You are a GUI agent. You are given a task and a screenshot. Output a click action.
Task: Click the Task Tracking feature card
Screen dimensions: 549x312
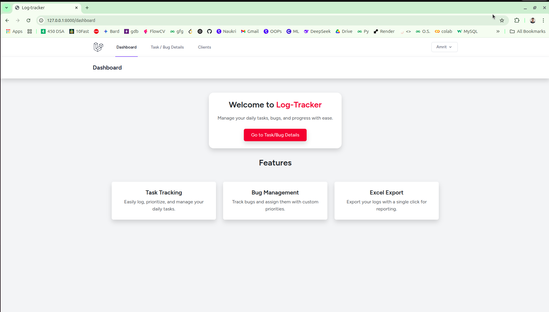[x=164, y=201]
